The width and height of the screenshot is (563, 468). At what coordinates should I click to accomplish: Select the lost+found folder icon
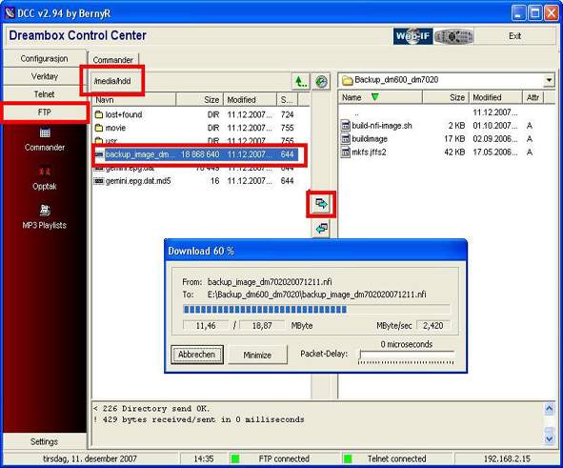tap(99, 114)
